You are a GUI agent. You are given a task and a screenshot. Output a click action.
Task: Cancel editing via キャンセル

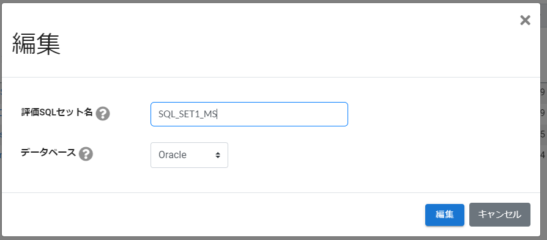(x=499, y=214)
